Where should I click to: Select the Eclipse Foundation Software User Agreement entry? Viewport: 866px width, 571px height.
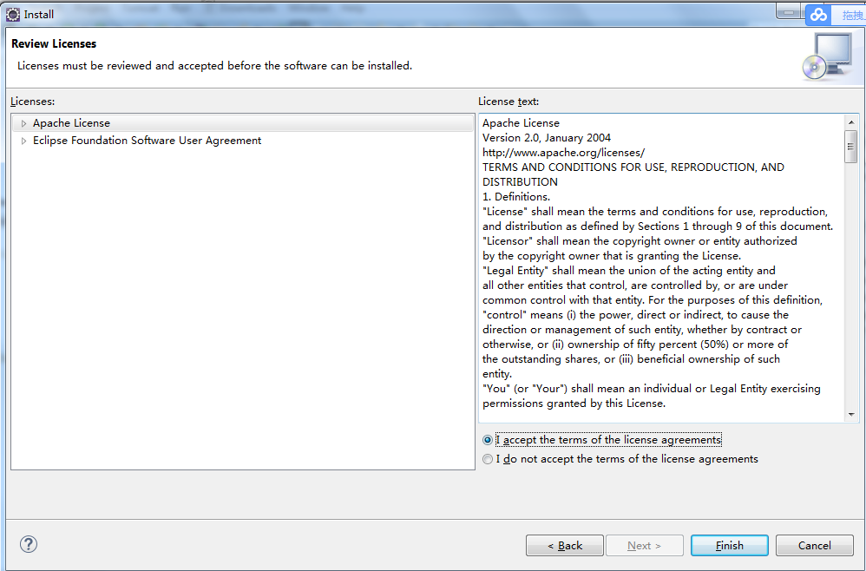point(147,141)
